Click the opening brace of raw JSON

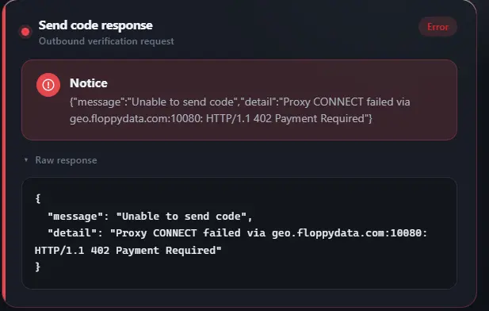click(x=38, y=198)
